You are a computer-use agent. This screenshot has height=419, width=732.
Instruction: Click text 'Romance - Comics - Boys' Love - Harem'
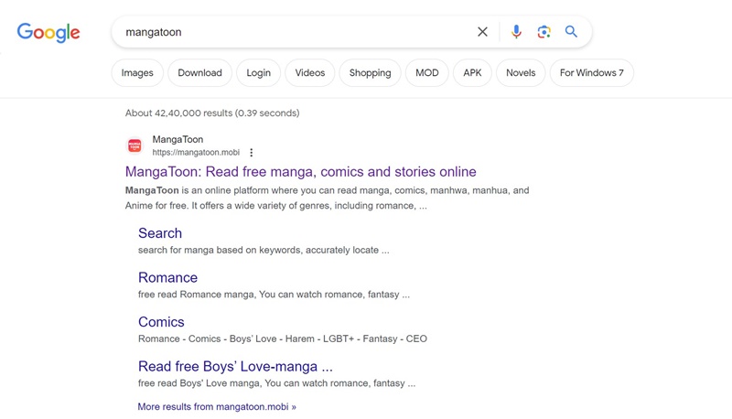(x=283, y=338)
